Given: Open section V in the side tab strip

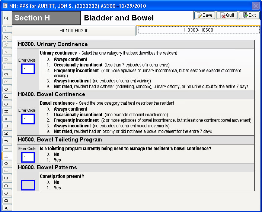Looking at the screenshot, I should coord(6,52).
